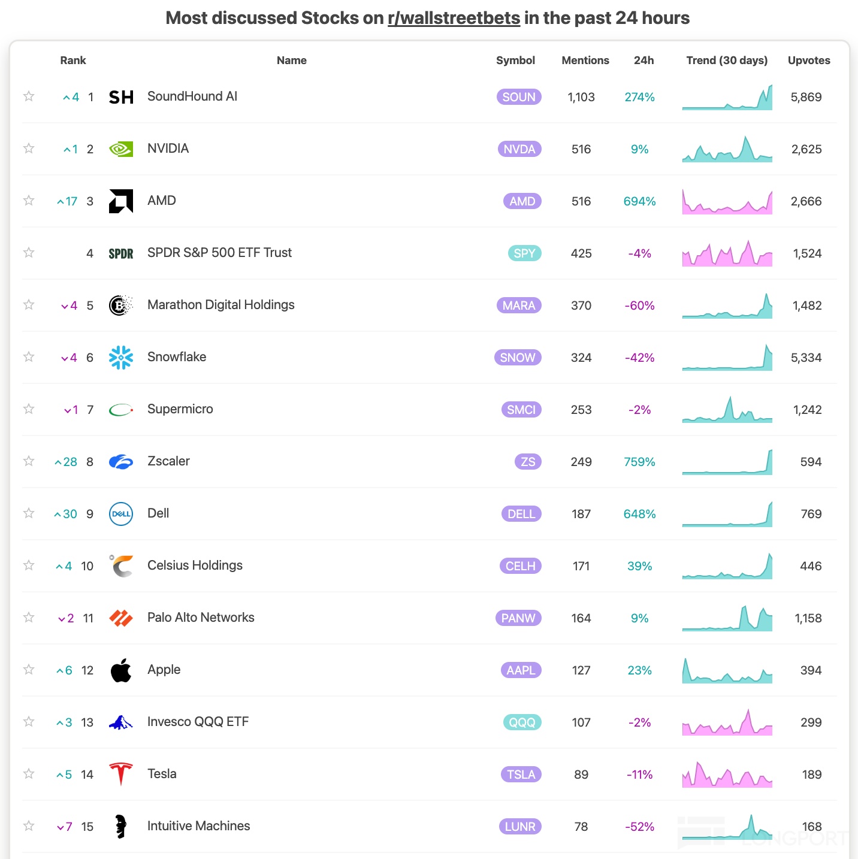This screenshot has width=858, height=859.
Task: Sort by the 24h column header
Action: click(x=643, y=61)
